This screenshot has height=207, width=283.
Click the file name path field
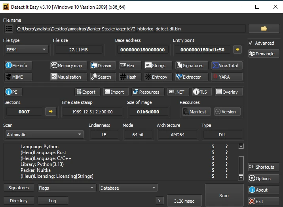click(x=130, y=28)
